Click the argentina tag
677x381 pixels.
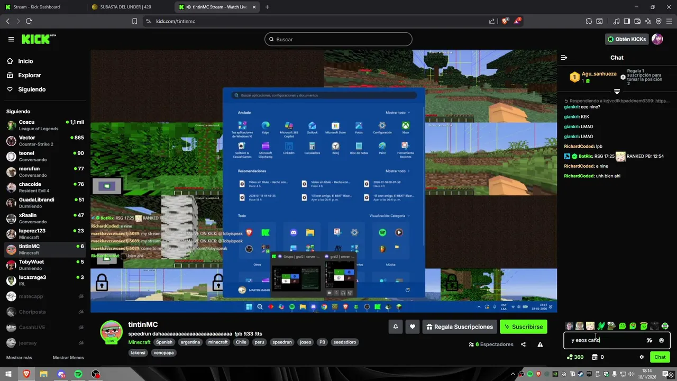click(x=190, y=342)
